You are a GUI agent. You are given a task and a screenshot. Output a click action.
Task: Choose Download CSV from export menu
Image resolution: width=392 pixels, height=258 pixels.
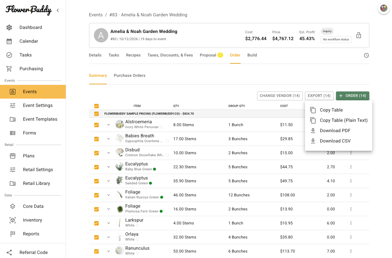click(x=339, y=141)
